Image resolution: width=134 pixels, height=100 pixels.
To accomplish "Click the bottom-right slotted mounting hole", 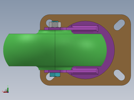I will pos(119,75).
